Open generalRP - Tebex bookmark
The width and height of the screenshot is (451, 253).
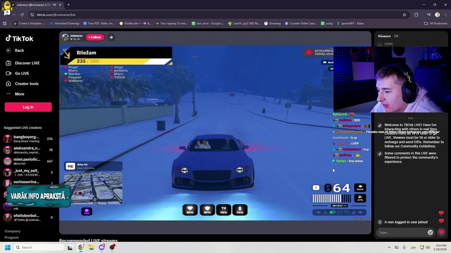click(351, 24)
